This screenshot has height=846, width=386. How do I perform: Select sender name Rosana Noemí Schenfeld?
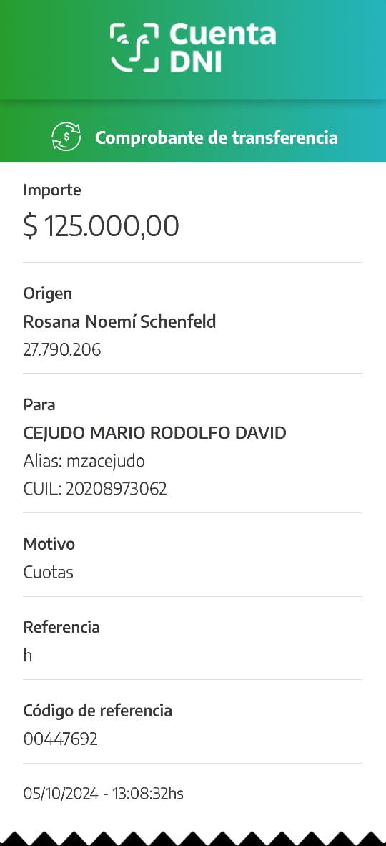pos(119,322)
